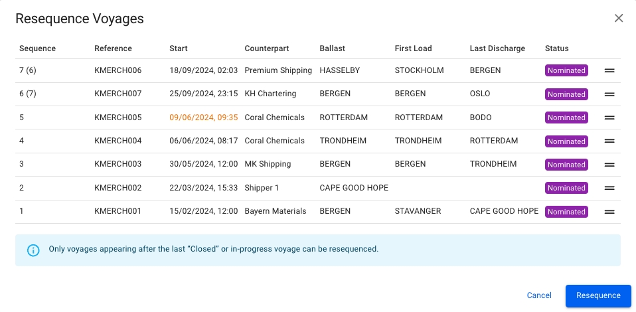This screenshot has width=636, height=312.
Task: Click drag handle icon for KMERCH007 row
Action: pyautogui.click(x=609, y=94)
